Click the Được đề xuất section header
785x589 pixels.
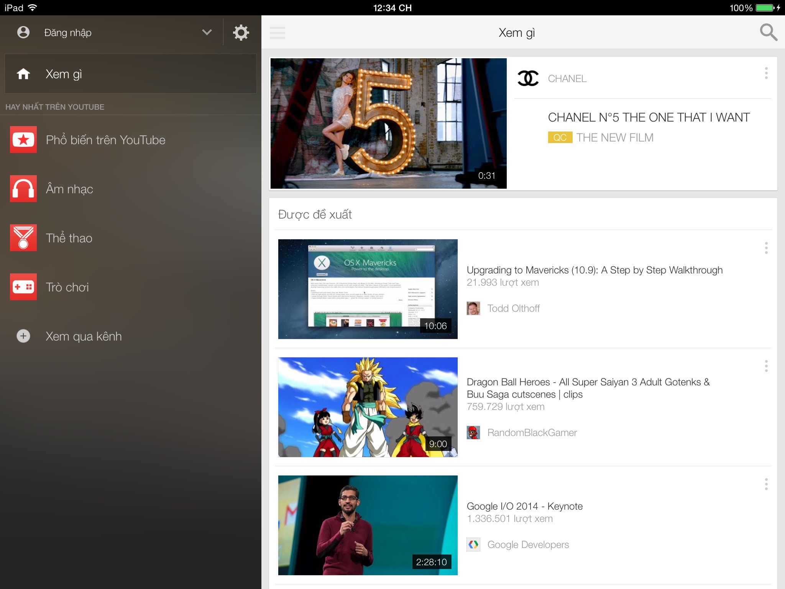click(x=315, y=214)
